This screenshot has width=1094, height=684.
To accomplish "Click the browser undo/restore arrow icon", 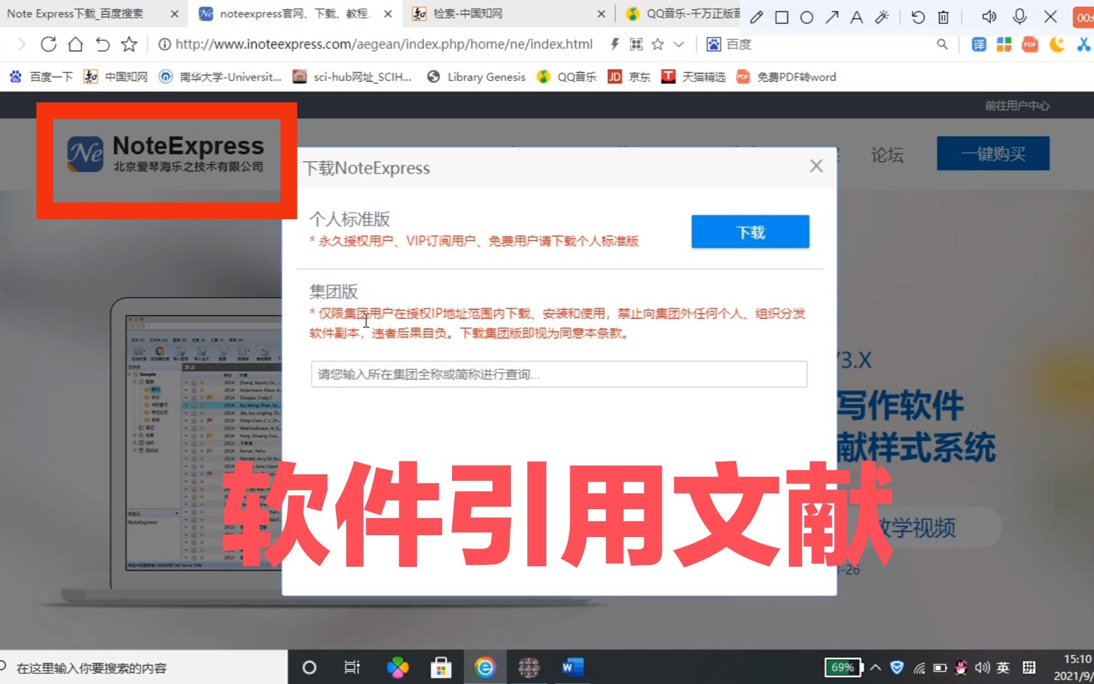I will pyautogui.click(x=103, y=44).
